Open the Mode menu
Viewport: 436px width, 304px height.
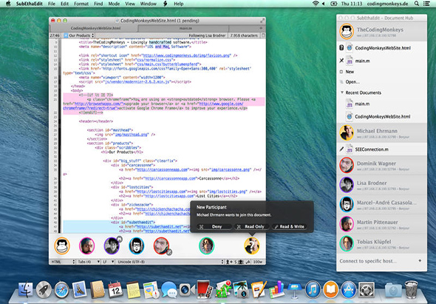[114, 4]
